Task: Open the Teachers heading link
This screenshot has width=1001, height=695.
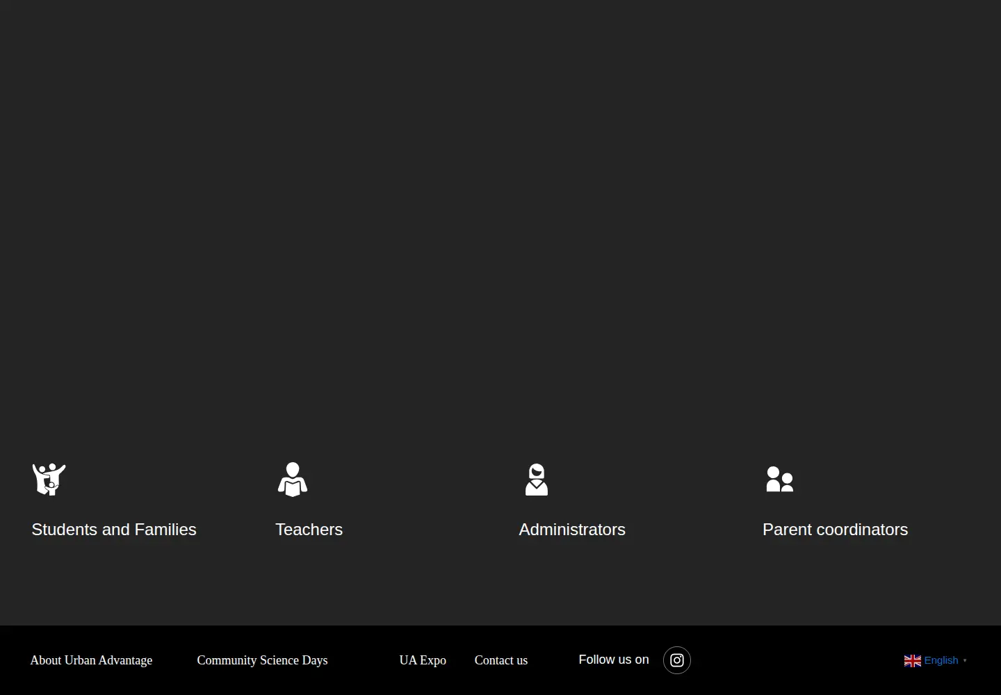Action: [x=309, y=530]
